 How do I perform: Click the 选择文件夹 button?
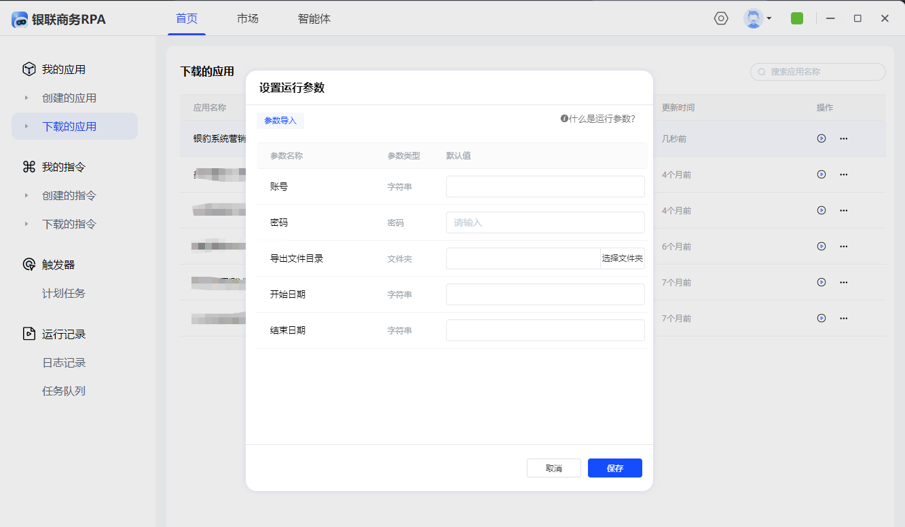point(622,258)
